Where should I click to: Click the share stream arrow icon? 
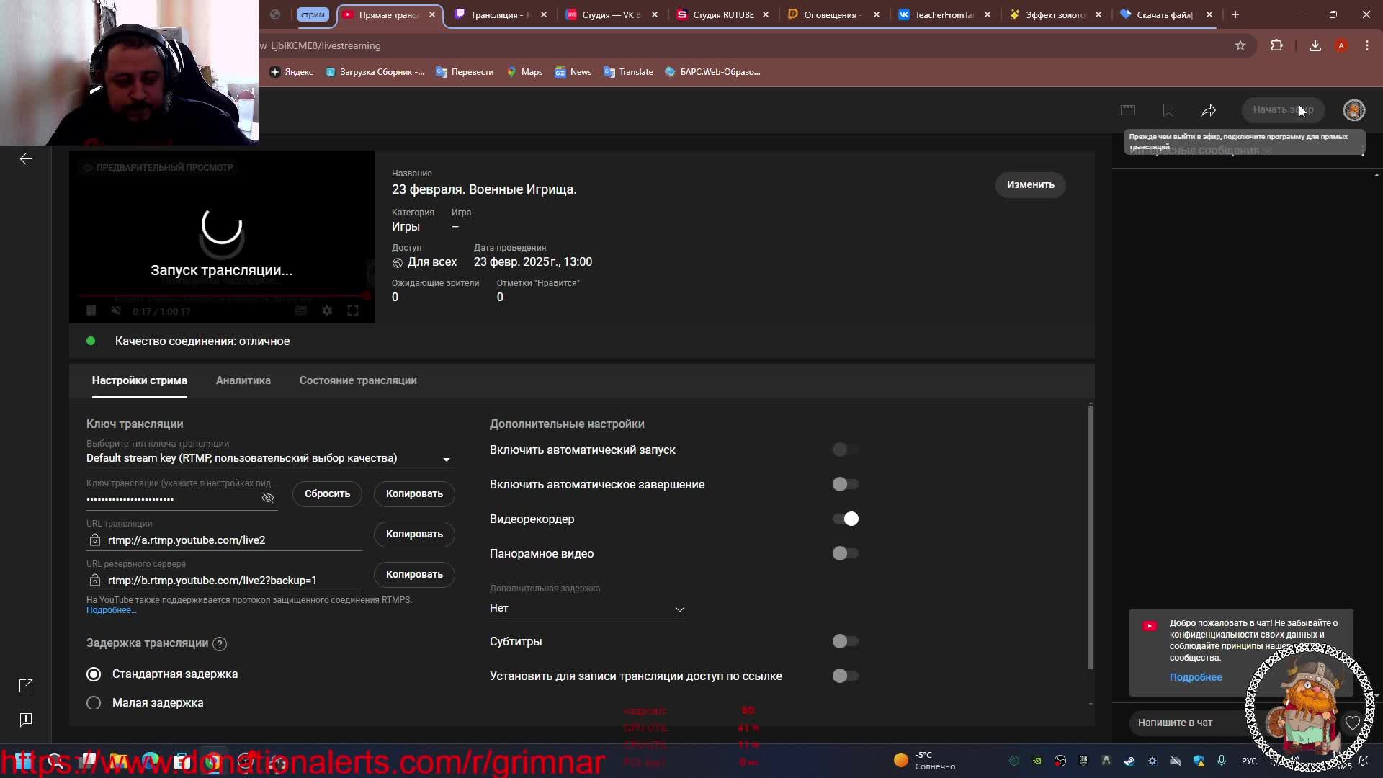coord(1209,110)
